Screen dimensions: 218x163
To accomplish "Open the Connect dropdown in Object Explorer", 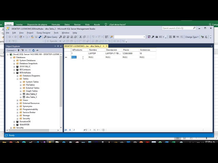I will (x=11, y=50).
